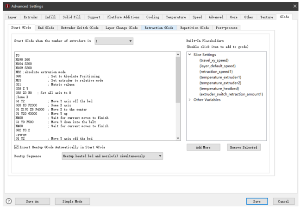Collapse the Slice Settings tree node

point(190,55)
